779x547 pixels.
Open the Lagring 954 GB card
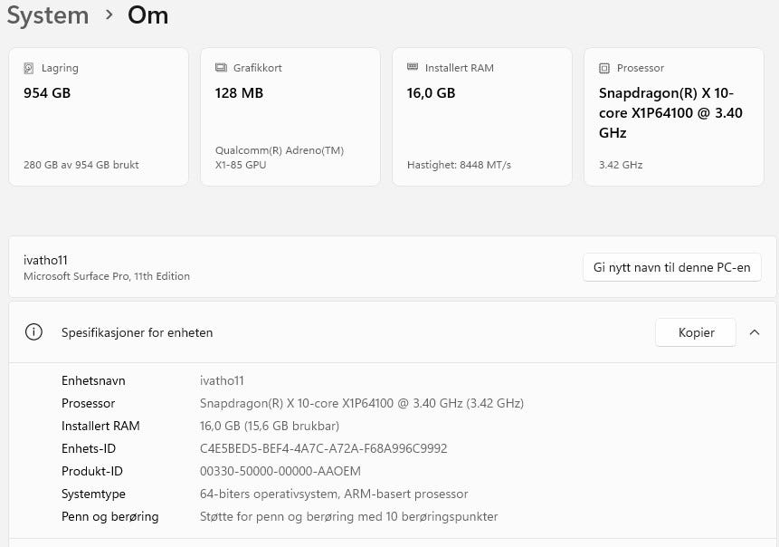click(x=99, y=117)
